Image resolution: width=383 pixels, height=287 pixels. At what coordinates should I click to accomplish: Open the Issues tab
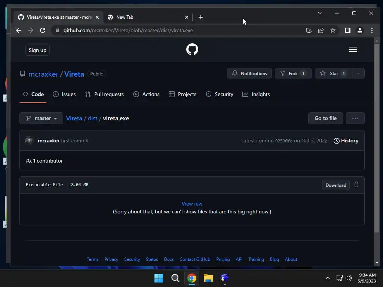tap(64, 94)
